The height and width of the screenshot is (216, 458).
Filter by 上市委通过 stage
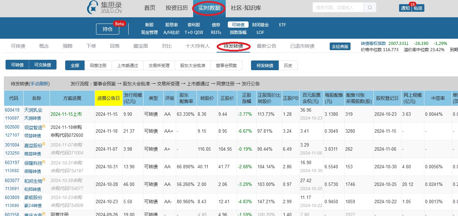tap(128, 65)
